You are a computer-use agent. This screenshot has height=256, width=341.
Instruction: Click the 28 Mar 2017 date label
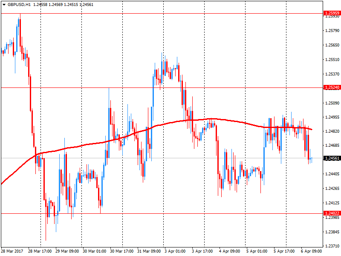click(12, 251)
